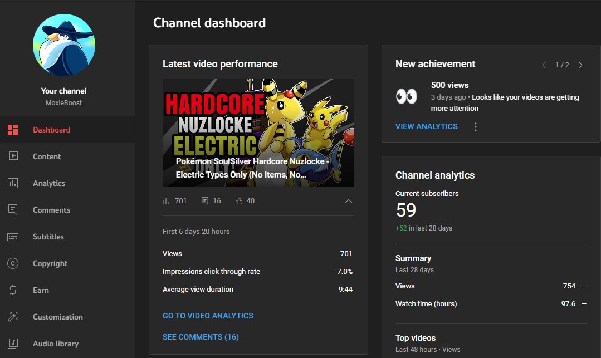This screenshot has height=358, width=601.
Task: Click the +52 in last 28 days text
Action: 424,228
